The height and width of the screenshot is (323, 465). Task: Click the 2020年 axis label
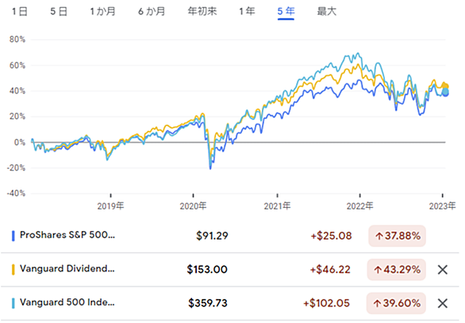coord(193,206)
